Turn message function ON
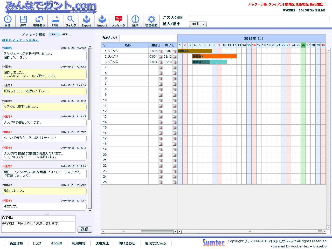 pyautogui.click(x=54, y=35)
